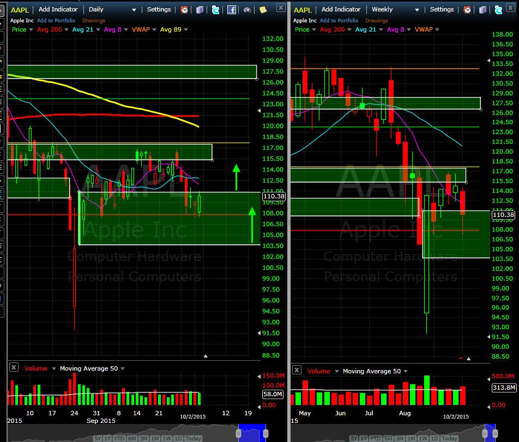
Task: Expand the Weekly timeframe dropdown
Action: tap(417, 10)
